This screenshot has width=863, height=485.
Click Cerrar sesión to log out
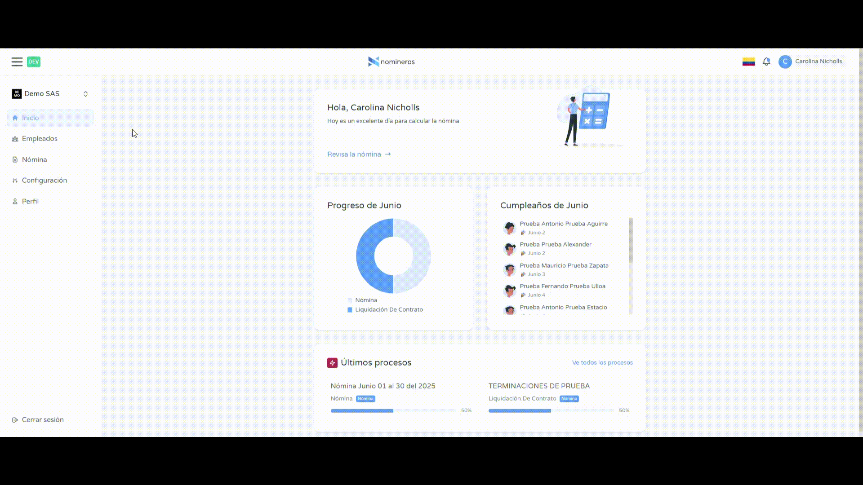point(42,420)
